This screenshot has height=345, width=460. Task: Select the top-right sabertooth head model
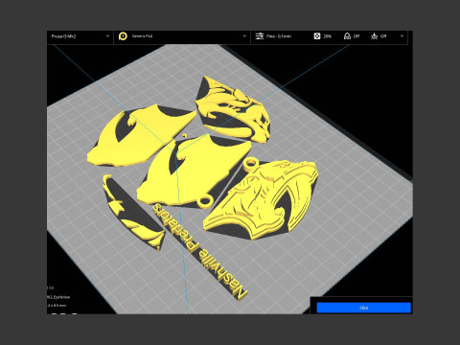pos(233,109)
